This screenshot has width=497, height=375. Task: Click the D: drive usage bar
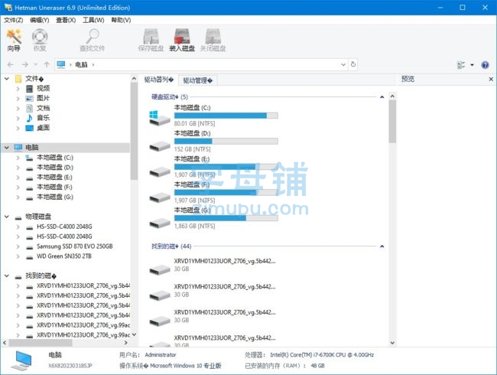[x=226, y=141]
